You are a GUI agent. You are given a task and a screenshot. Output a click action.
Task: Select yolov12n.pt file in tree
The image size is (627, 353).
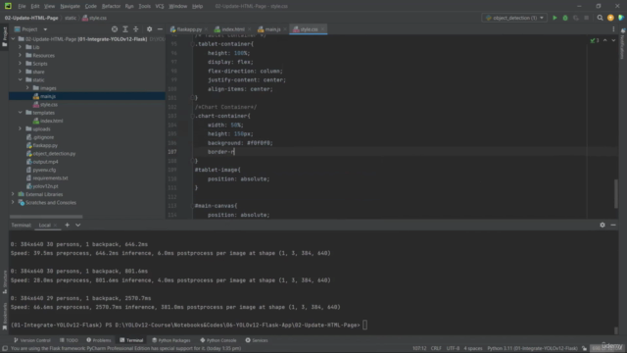tap(45, 186)
